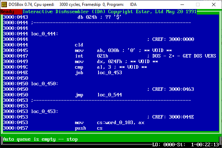Click the LO: 0000 status field

pos(163,145)
